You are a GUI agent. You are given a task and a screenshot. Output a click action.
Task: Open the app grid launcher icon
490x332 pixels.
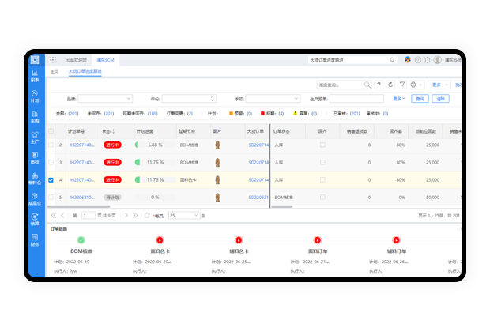53,59
